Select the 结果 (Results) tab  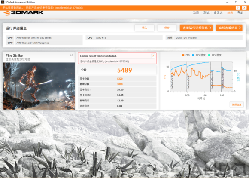tap(230, 13)
